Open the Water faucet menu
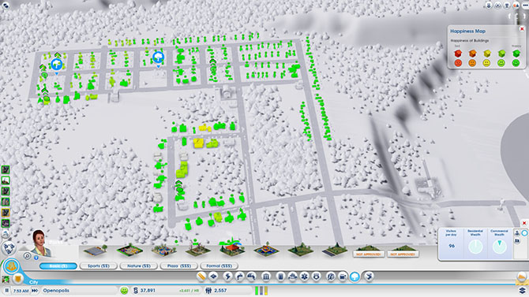The width and height of the screenshot is (529, 297). tap(239, 277)
